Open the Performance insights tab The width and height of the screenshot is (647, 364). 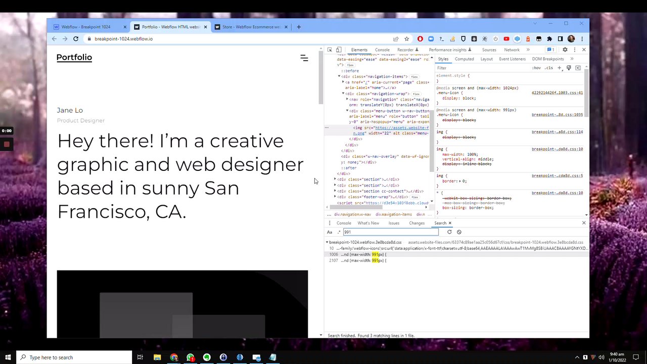[450, 50]
